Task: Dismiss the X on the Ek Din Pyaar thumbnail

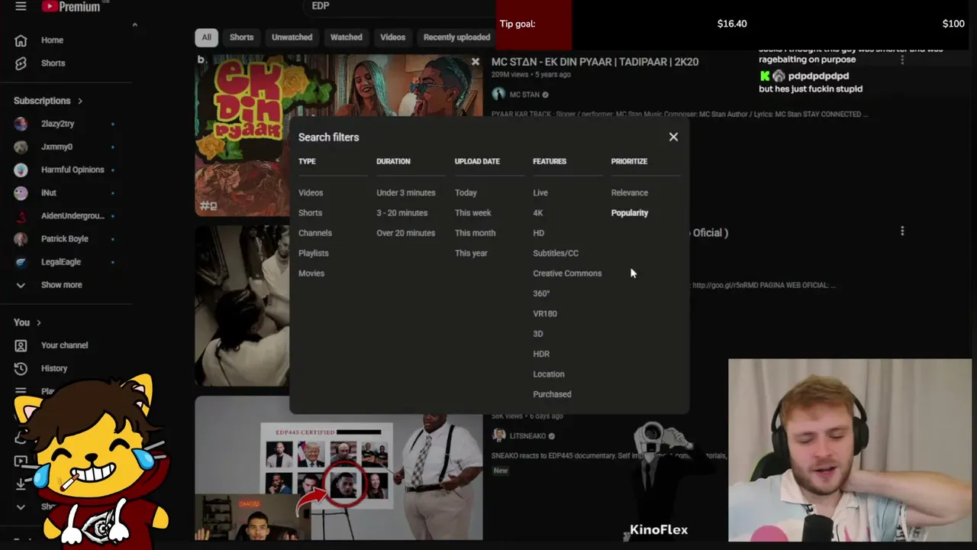Action: click(x=476, y=62)
